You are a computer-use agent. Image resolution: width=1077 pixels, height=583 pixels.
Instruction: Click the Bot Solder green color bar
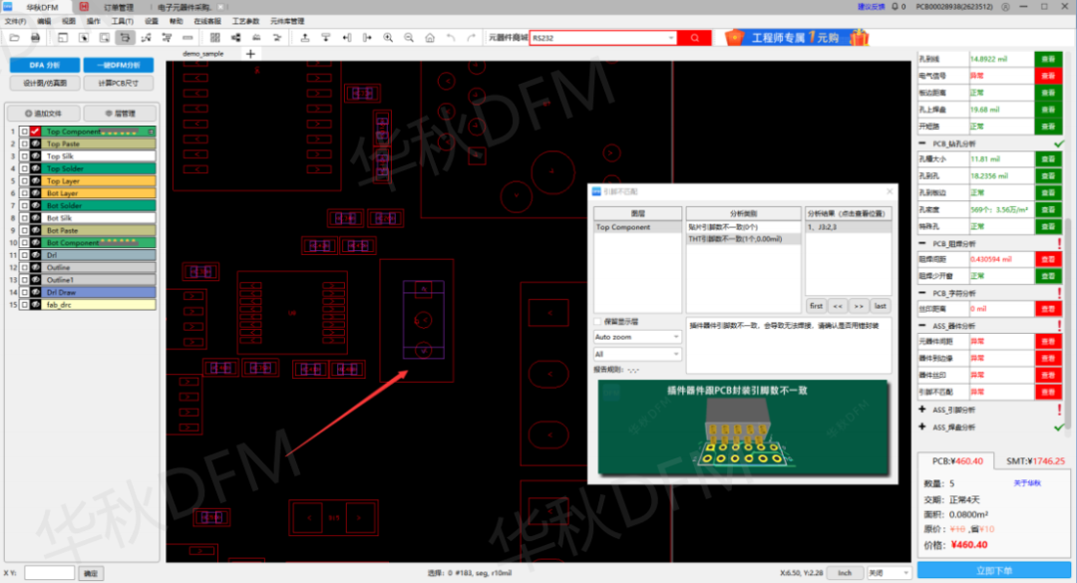click(x=99, y=205)
